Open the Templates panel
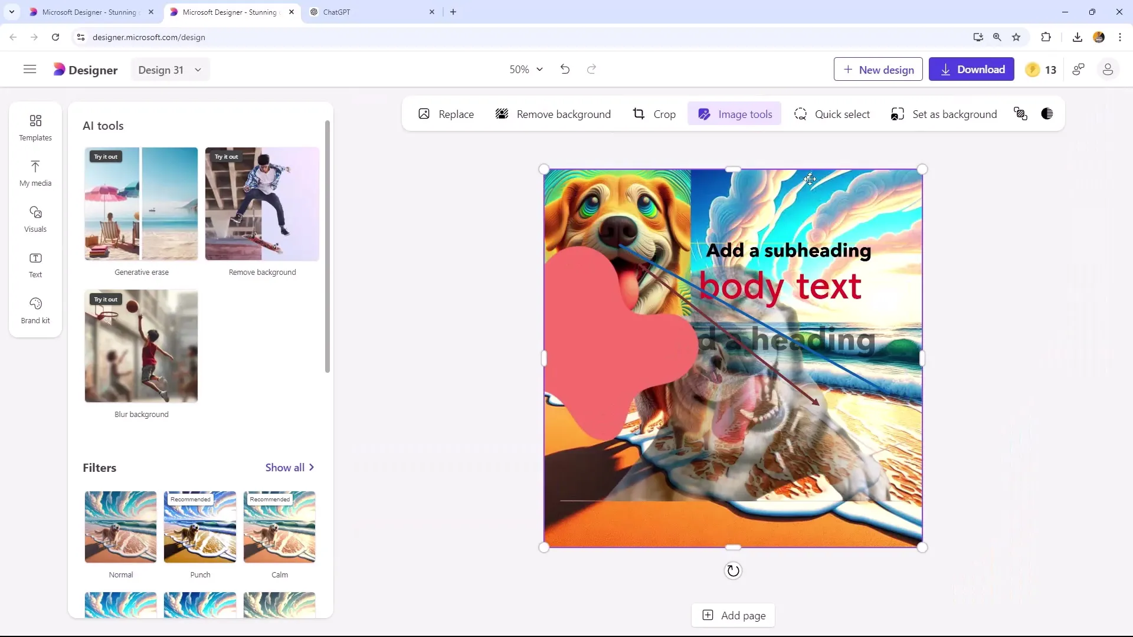 pos(35,128)
